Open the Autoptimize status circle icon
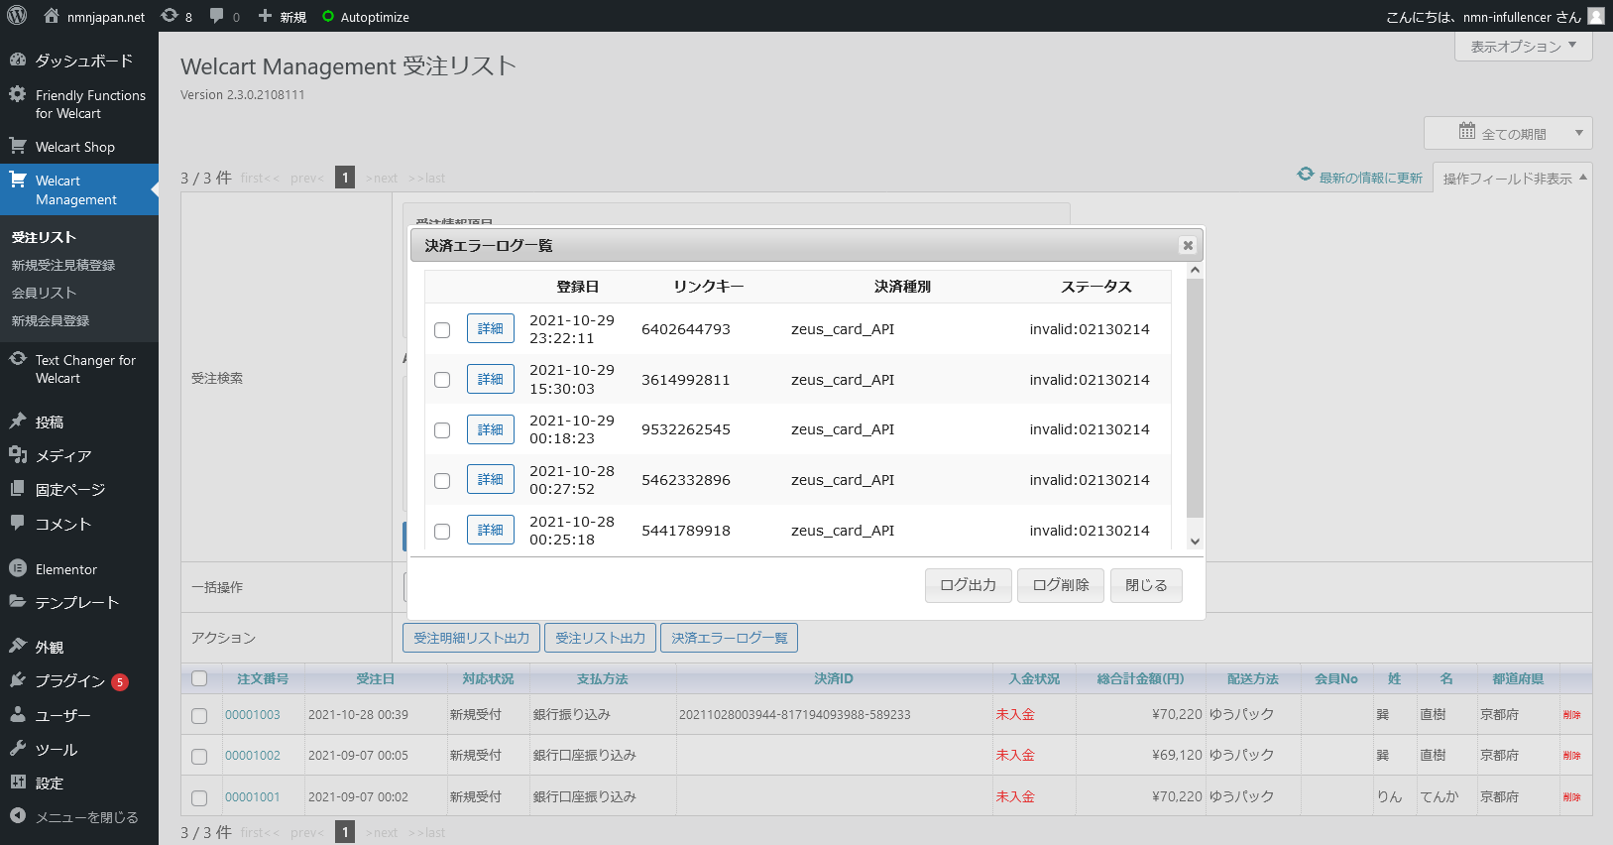The image size is (1613, 845). (x=328, y=16)
